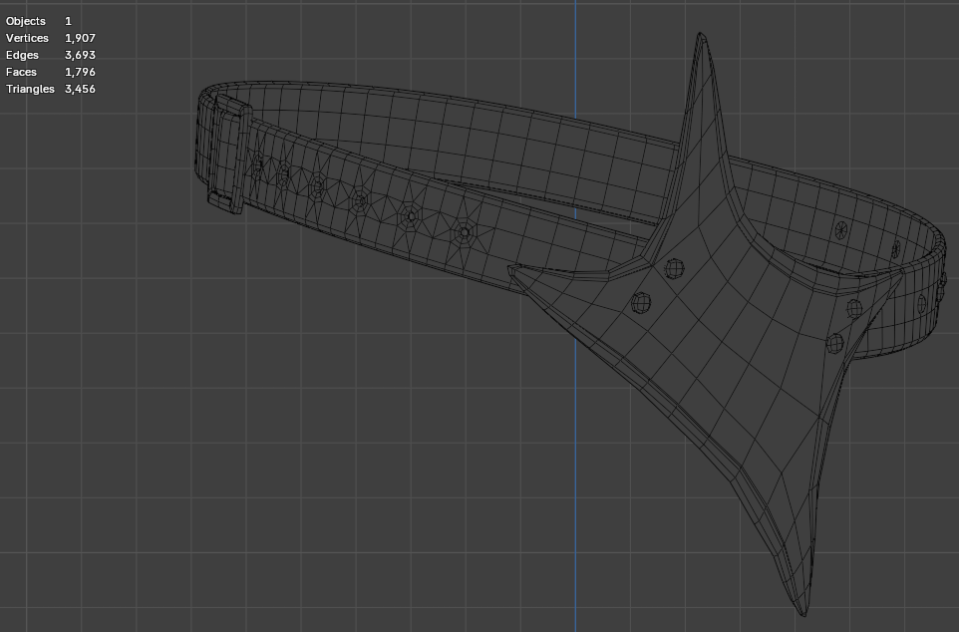The width and height of the screenshot is (959, 632).
Task: Click the edge count value "3,693"
Action: tap(80, 55)
